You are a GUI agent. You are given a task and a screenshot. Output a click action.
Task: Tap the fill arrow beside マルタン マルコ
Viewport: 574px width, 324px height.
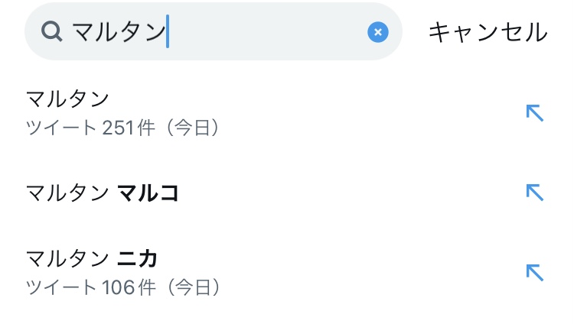point(534,193)
